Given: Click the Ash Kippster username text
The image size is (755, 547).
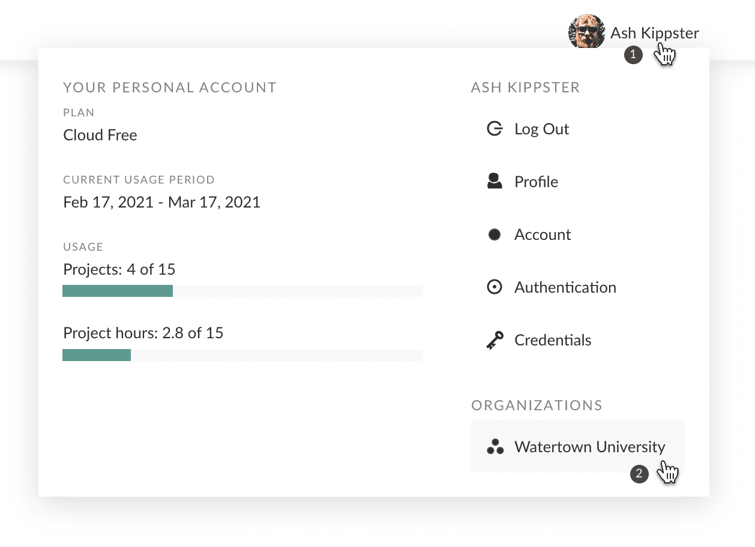Looking at the screenshot, I should click(x=654, y=33).
